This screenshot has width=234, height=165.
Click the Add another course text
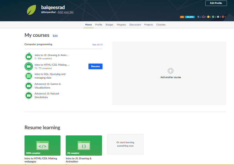[x=171, y=77]
